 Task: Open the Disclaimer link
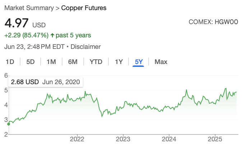click(86, 47)
